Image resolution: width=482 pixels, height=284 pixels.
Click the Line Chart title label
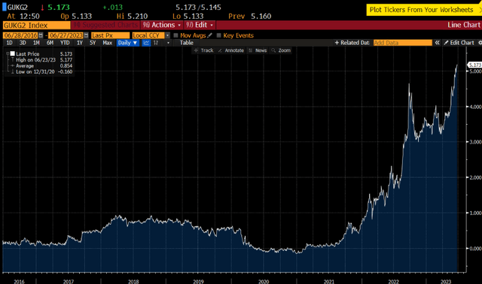(x=464, y=25)
